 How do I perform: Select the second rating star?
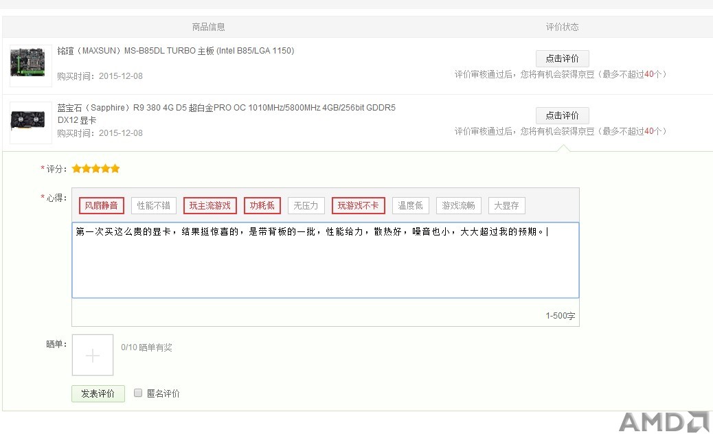(86, 169)
